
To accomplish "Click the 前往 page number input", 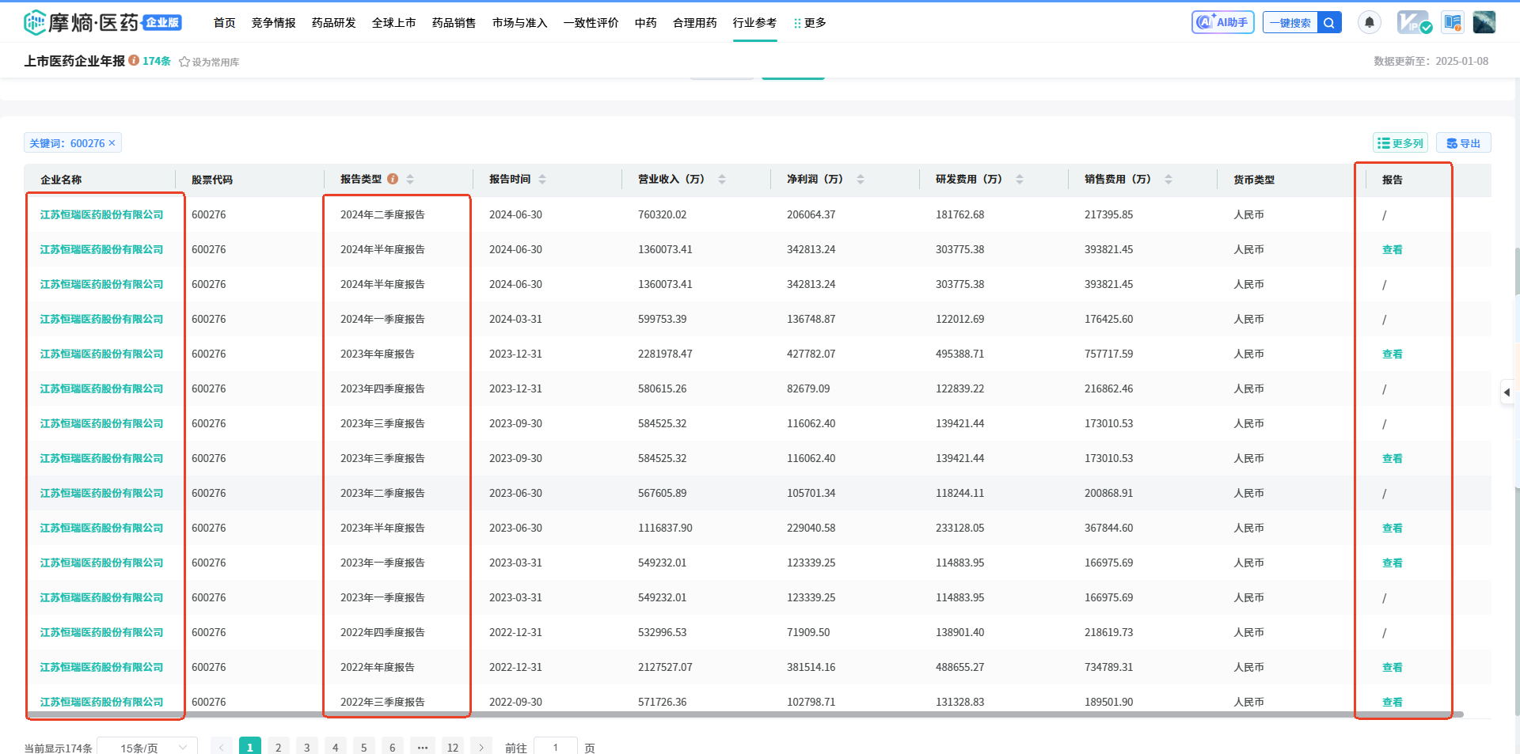I will click(x=556, y=747).
